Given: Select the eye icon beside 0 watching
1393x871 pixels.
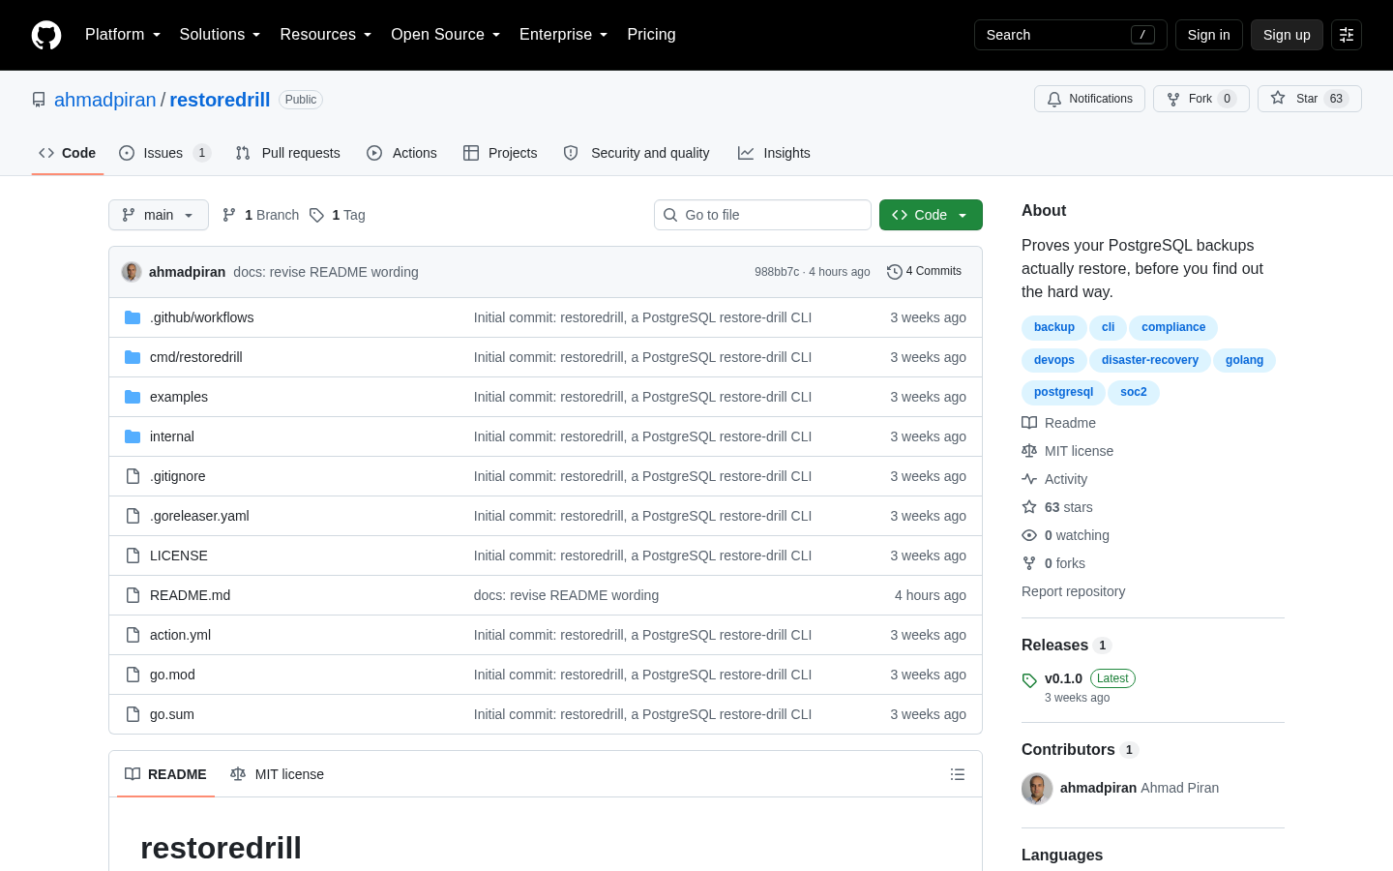Looking at the screenshot, I should (1029, 535).
